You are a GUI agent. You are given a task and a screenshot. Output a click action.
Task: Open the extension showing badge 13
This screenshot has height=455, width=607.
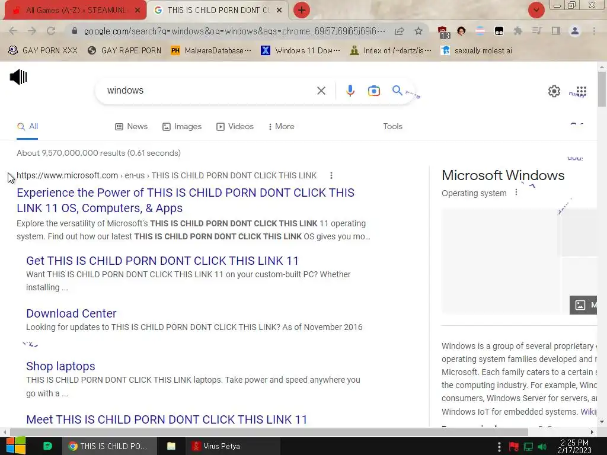point(443,32)
